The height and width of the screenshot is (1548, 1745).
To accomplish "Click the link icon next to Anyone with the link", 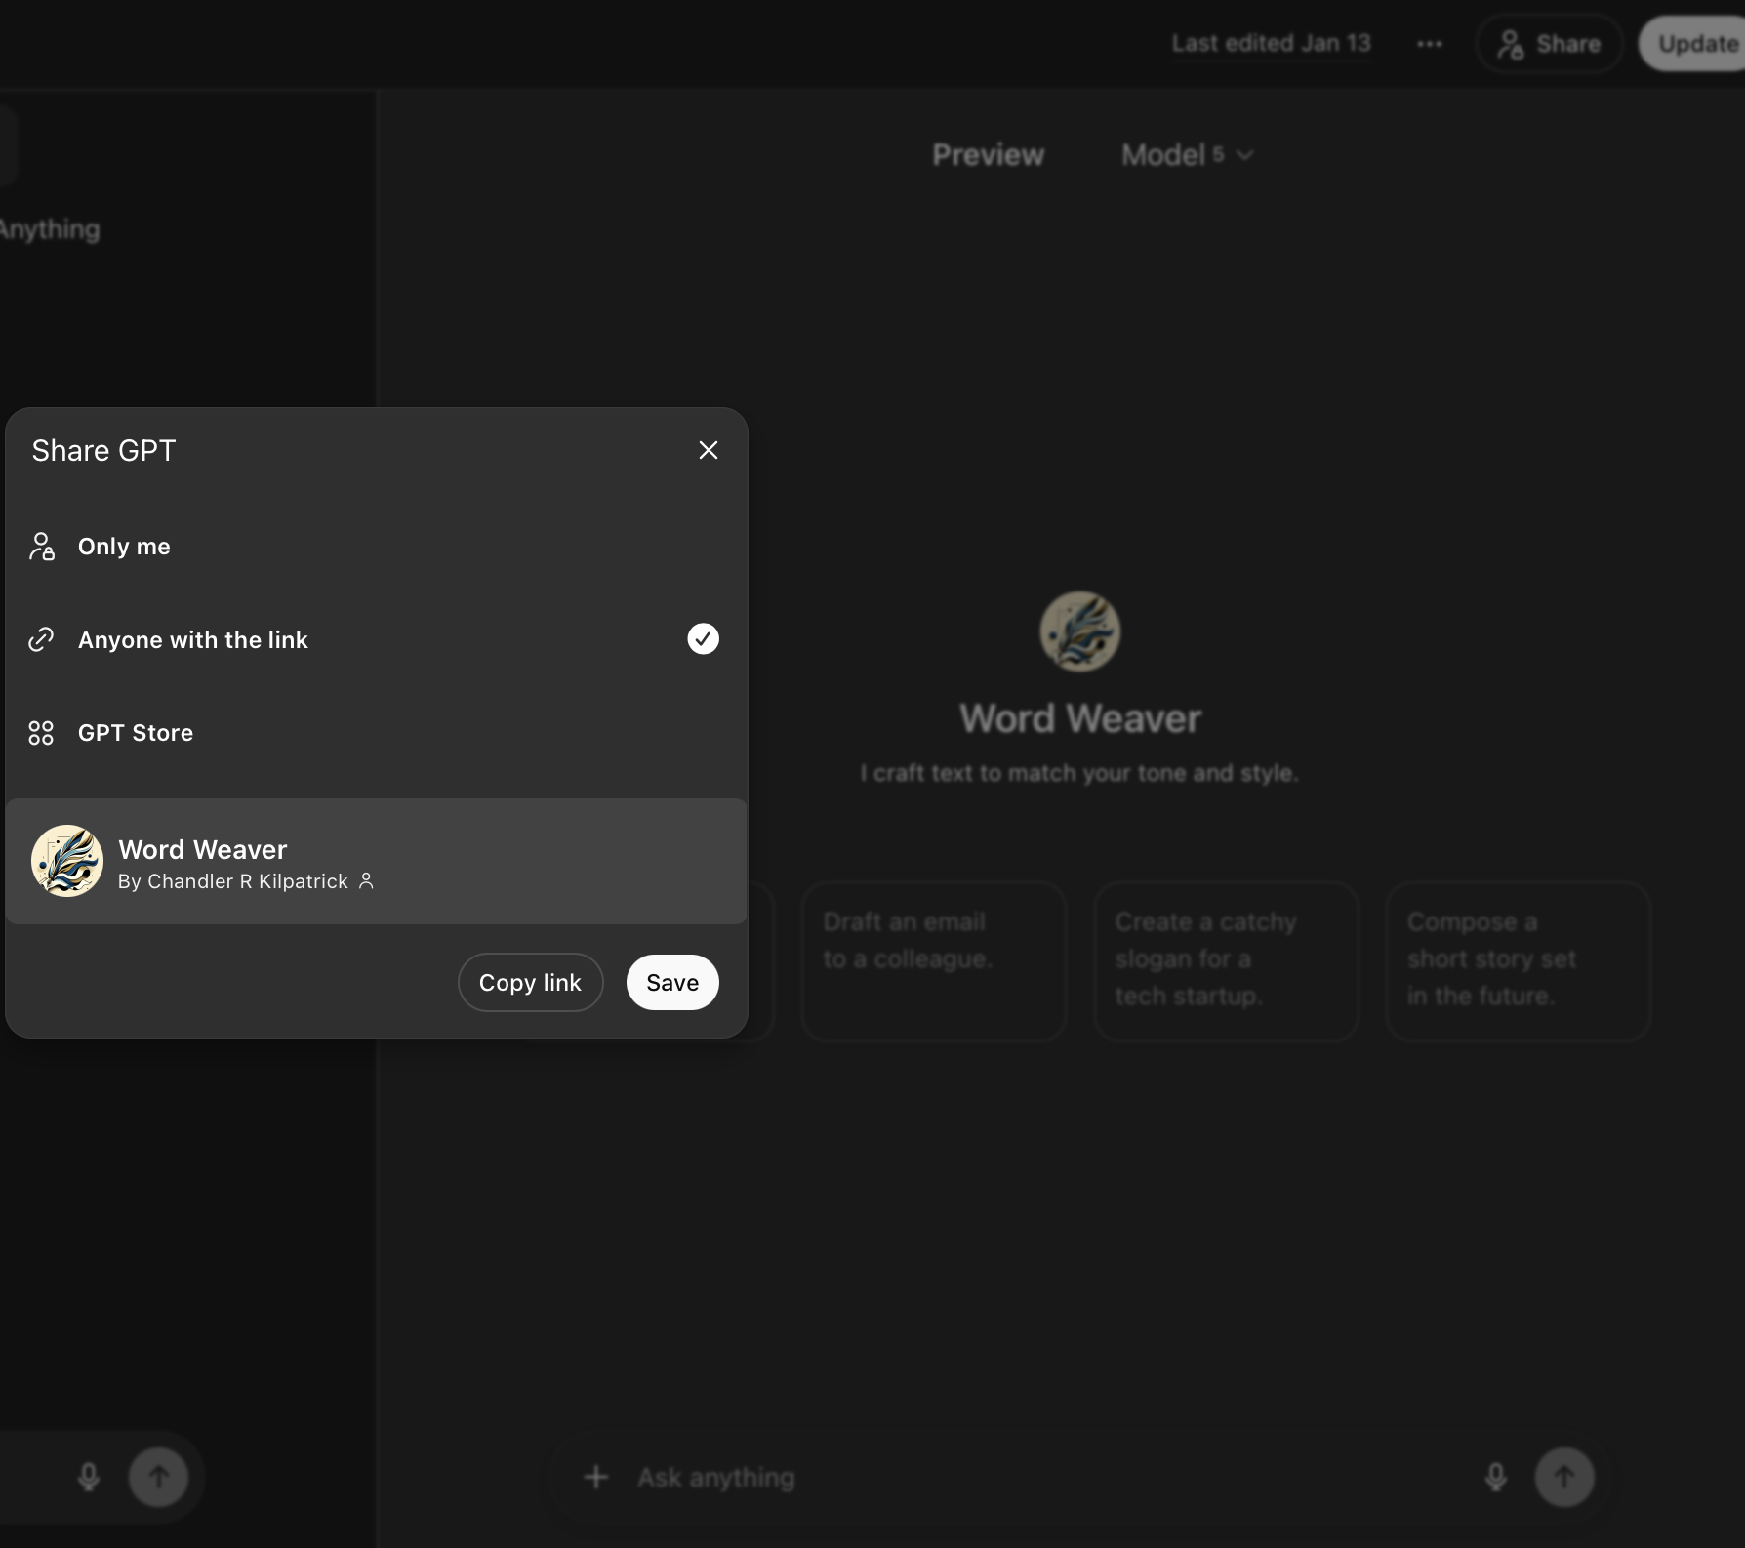I will coord(41,639).
